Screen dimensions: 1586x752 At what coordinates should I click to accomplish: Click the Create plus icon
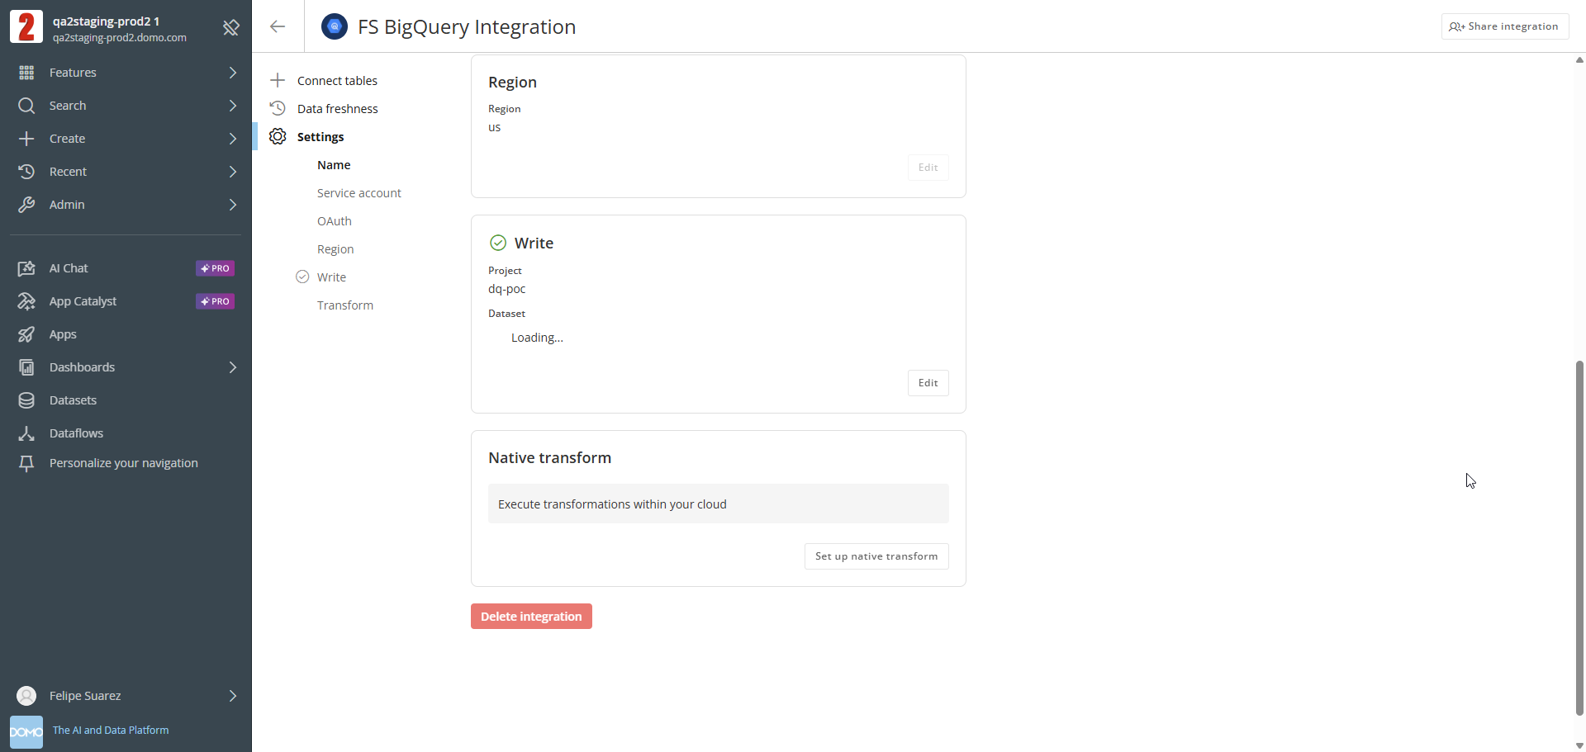(26, 139)
